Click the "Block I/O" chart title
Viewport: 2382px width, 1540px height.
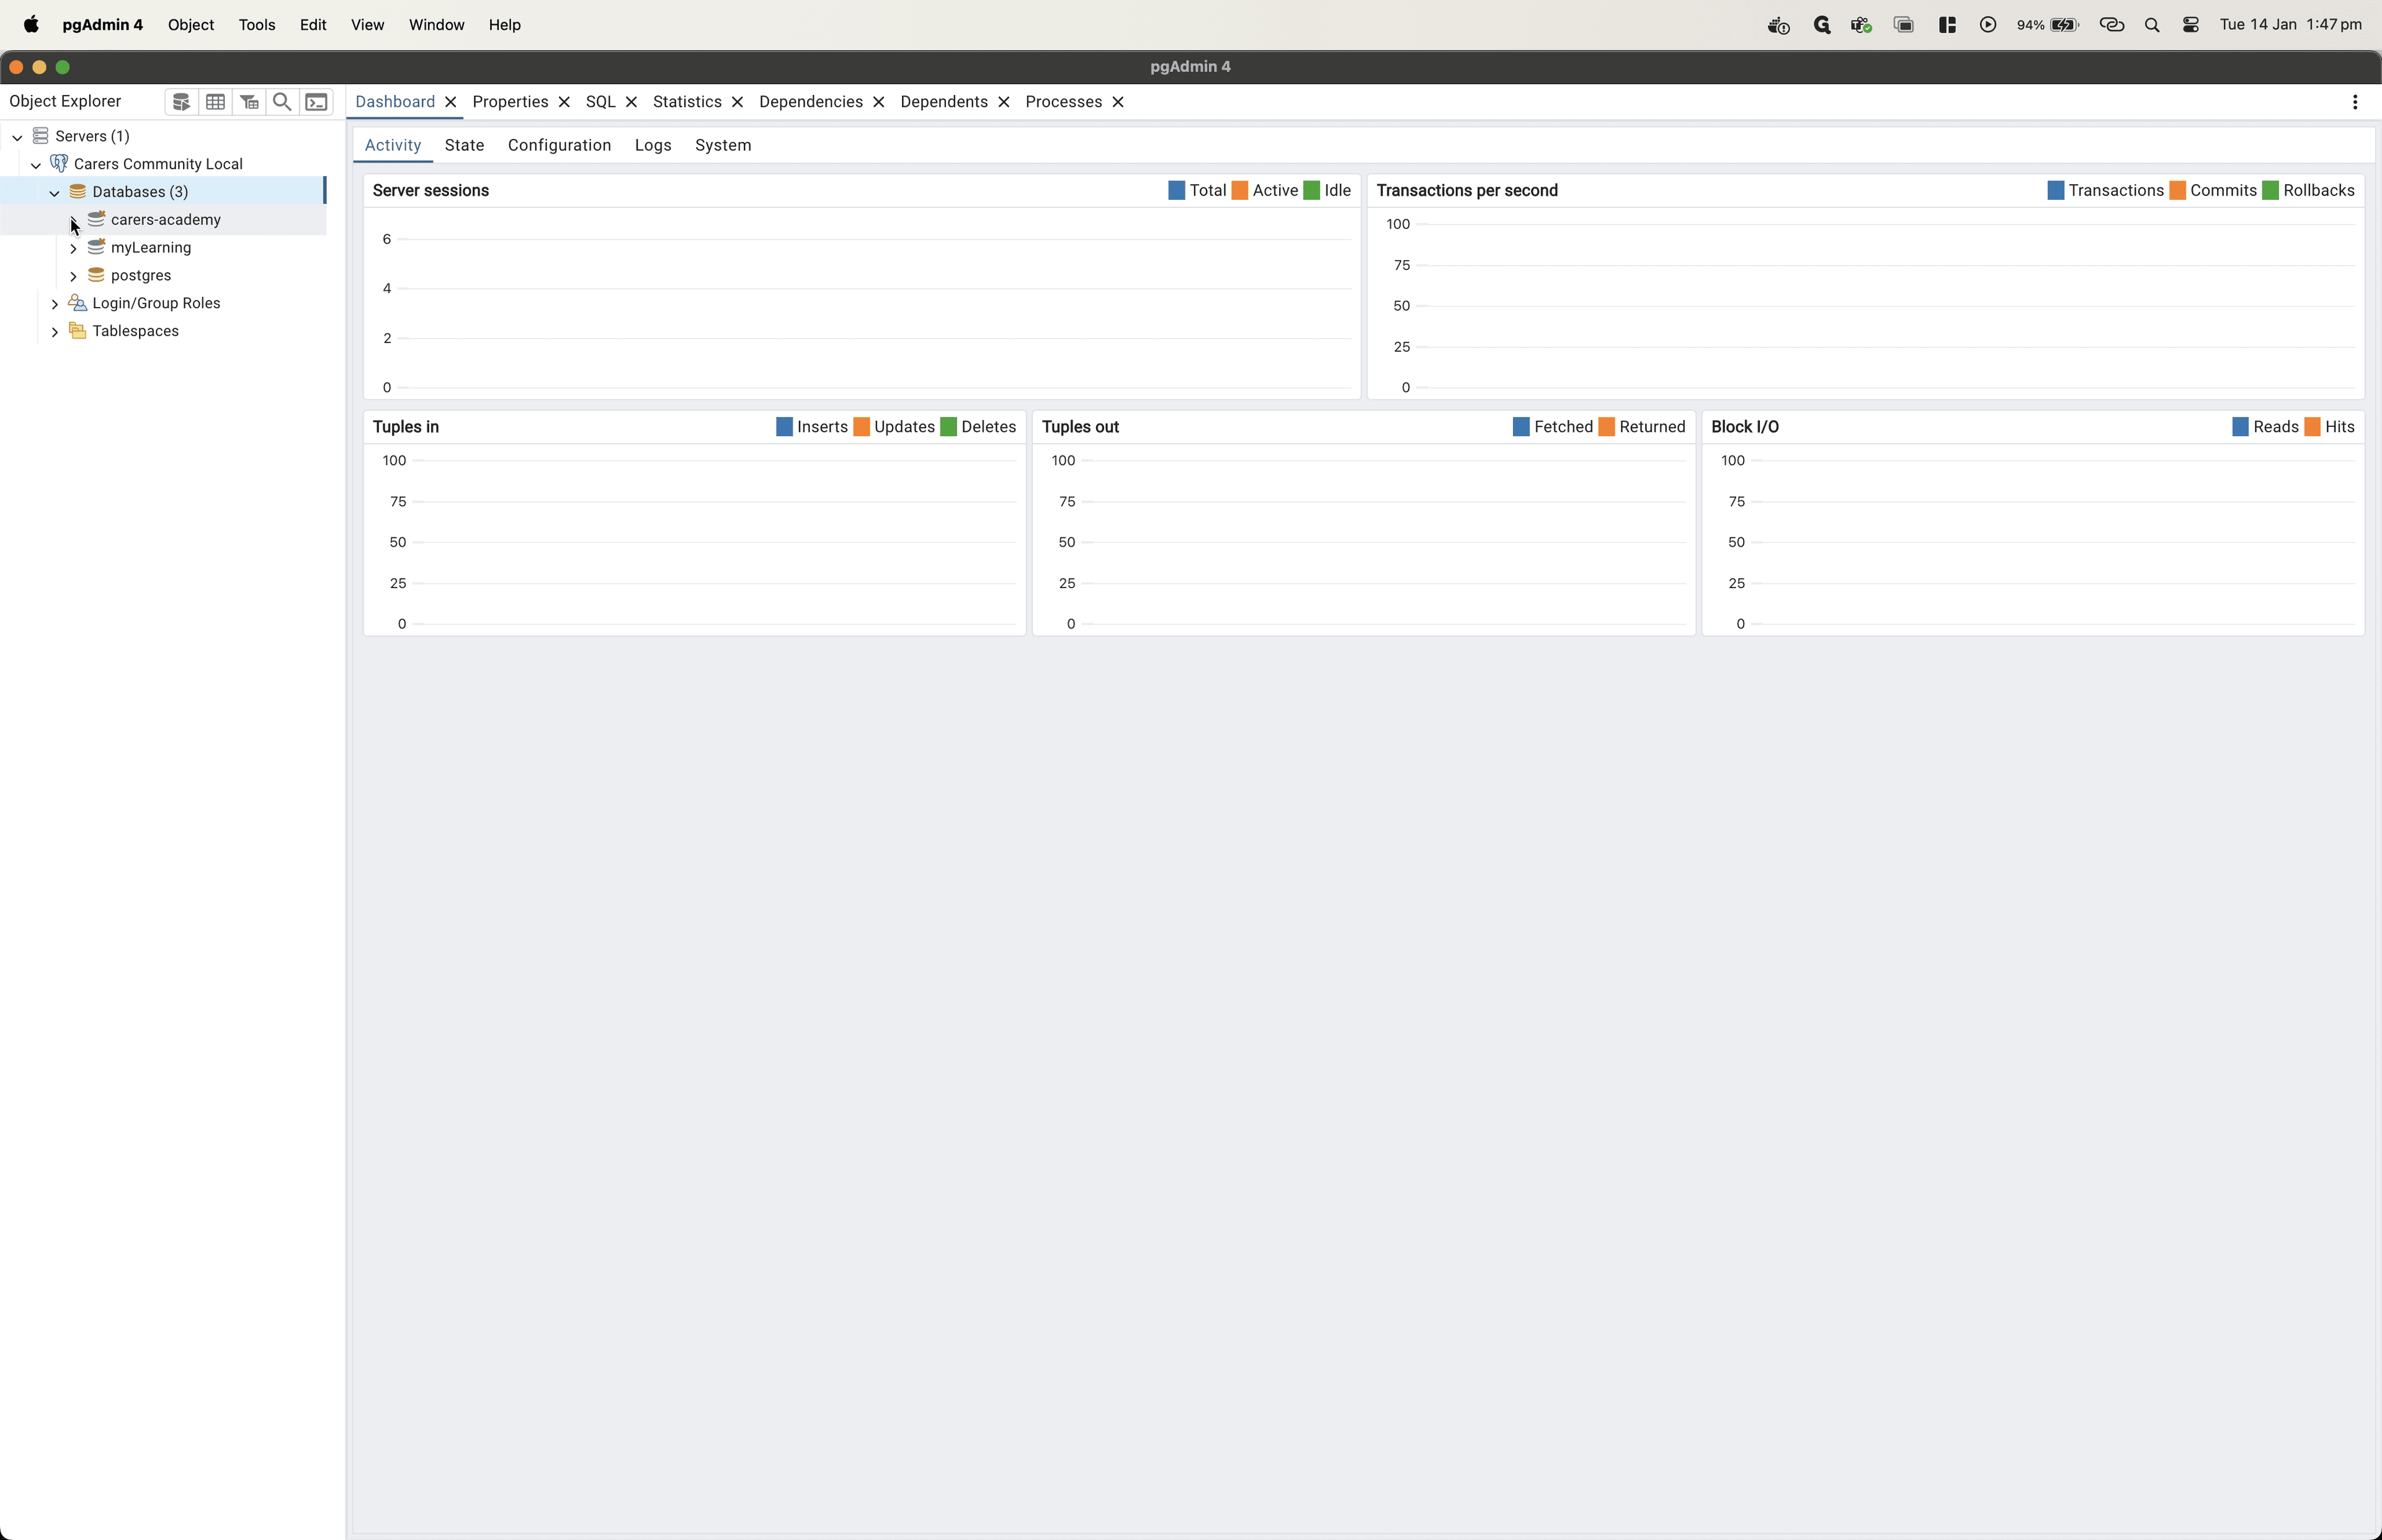1744,427
